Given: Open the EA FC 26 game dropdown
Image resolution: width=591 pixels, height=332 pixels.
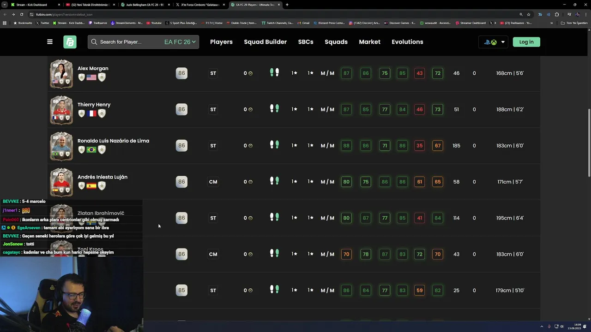Looking at the screenshot, I should [180, 42].
